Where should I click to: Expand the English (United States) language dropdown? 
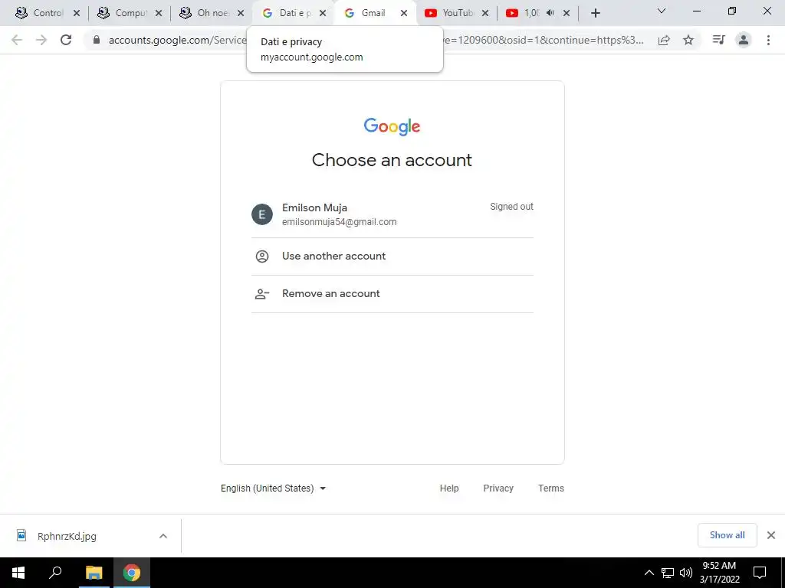(274, 488)
